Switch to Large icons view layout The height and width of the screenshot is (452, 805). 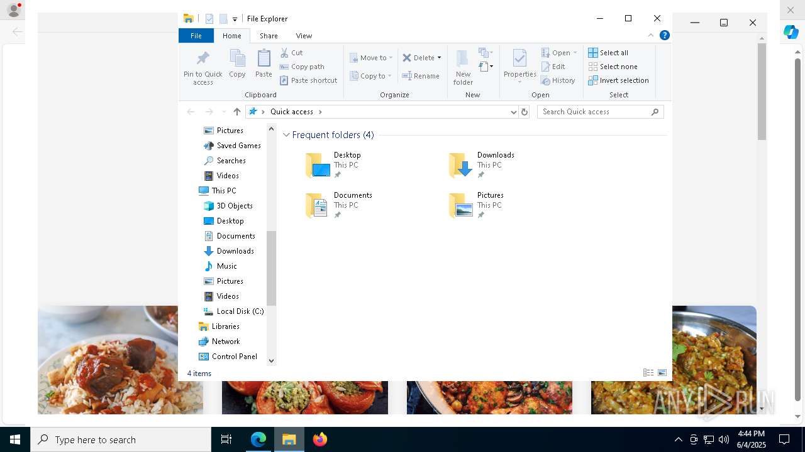(662, 373)
